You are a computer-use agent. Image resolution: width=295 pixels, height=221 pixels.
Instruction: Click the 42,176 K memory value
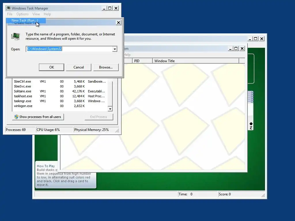point(78,91)
